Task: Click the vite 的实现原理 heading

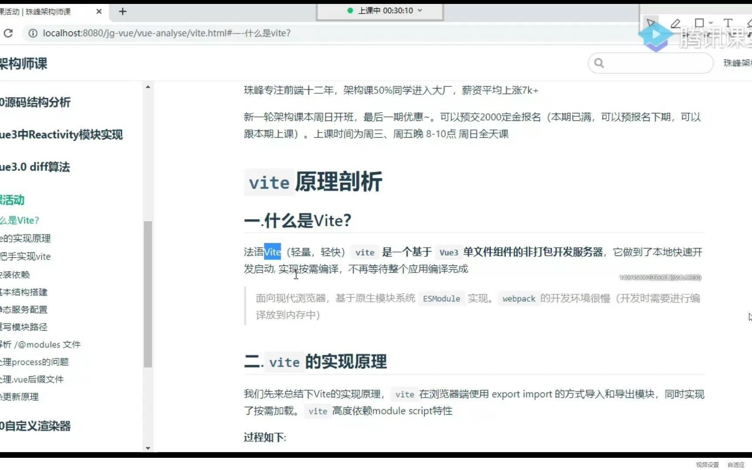Action: coord(315,361)
